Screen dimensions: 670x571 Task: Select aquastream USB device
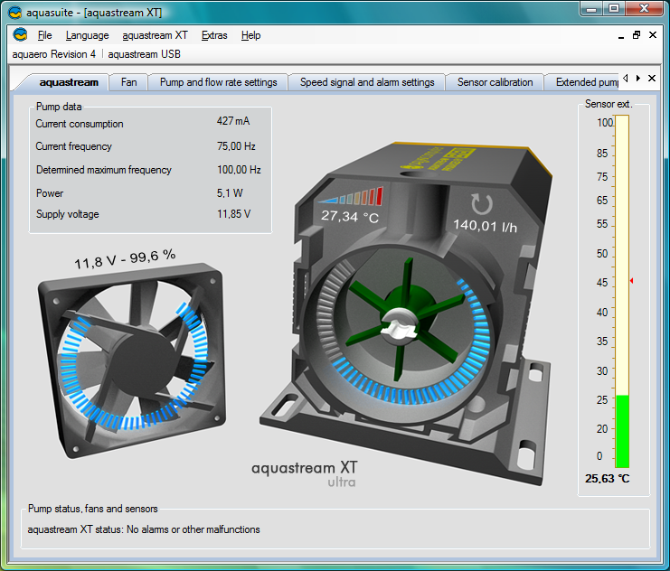pos(144,54)
